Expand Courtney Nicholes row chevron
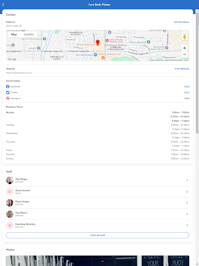 click(187, 225)
